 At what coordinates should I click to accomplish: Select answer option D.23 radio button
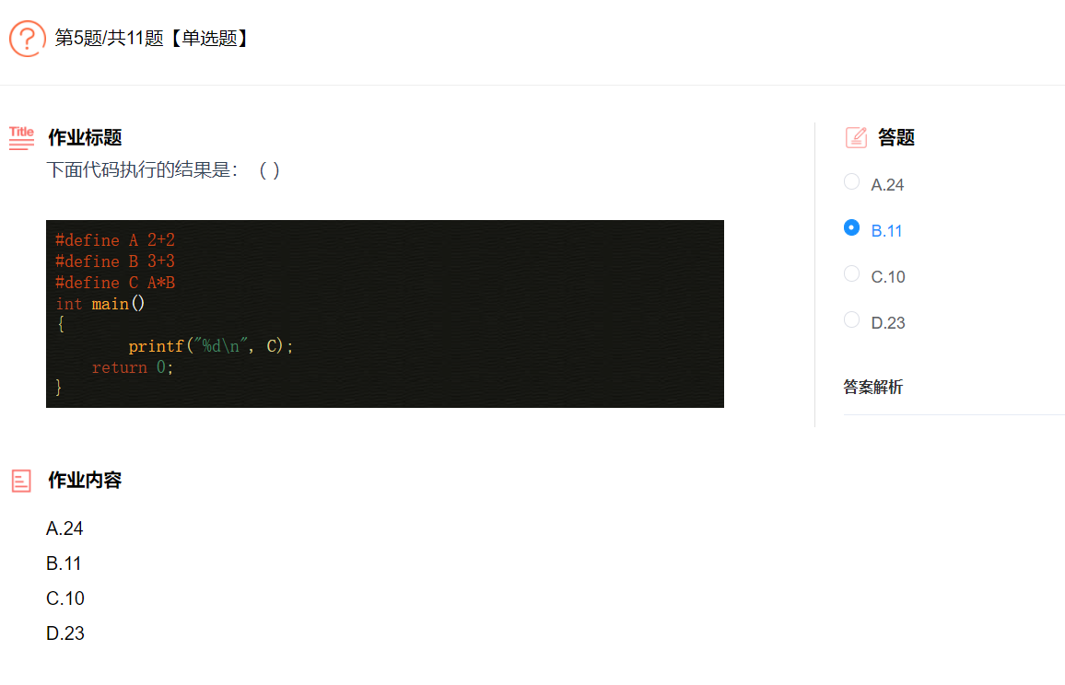pyautogui.click(x=852, y=319)
